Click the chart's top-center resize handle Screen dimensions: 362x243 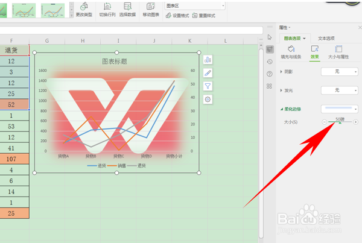[116, 52]
